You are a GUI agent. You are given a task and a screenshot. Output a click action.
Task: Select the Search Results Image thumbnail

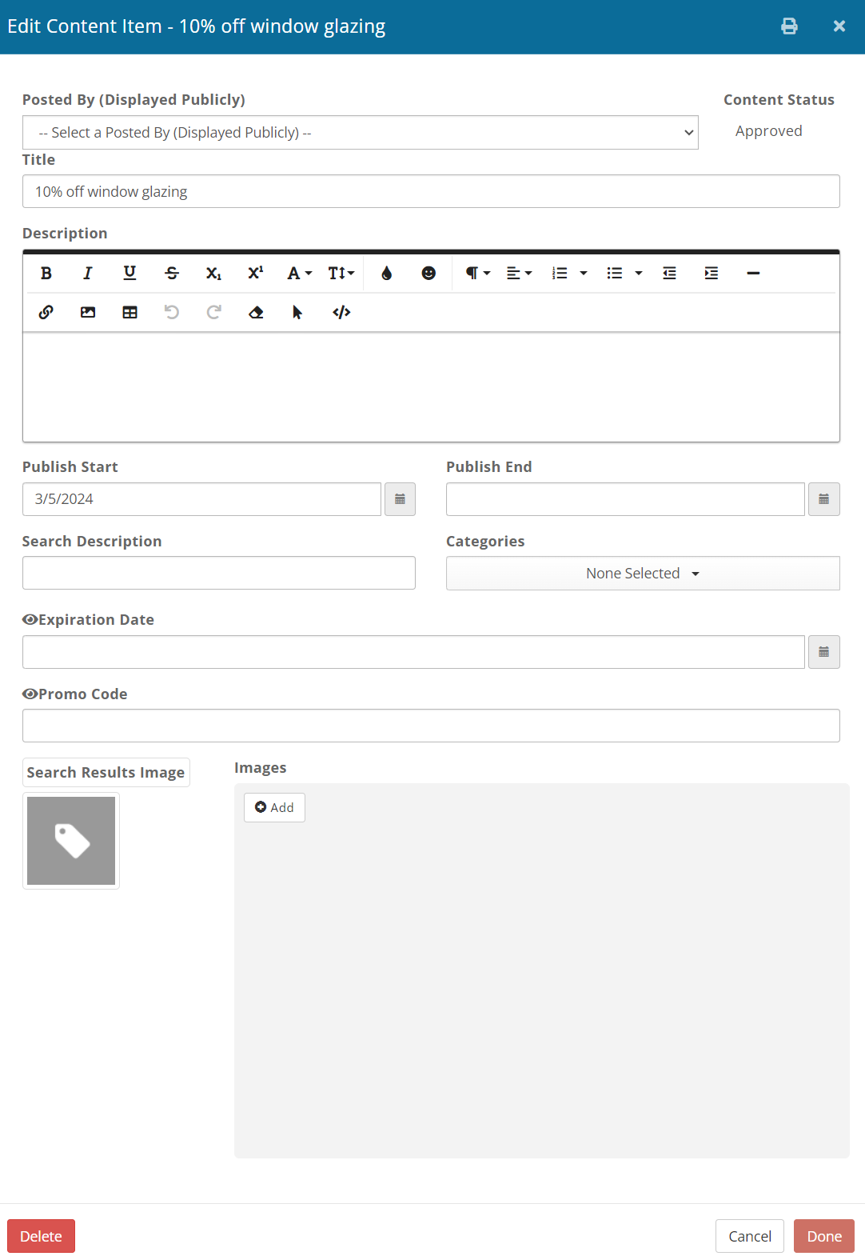[71, 841]
